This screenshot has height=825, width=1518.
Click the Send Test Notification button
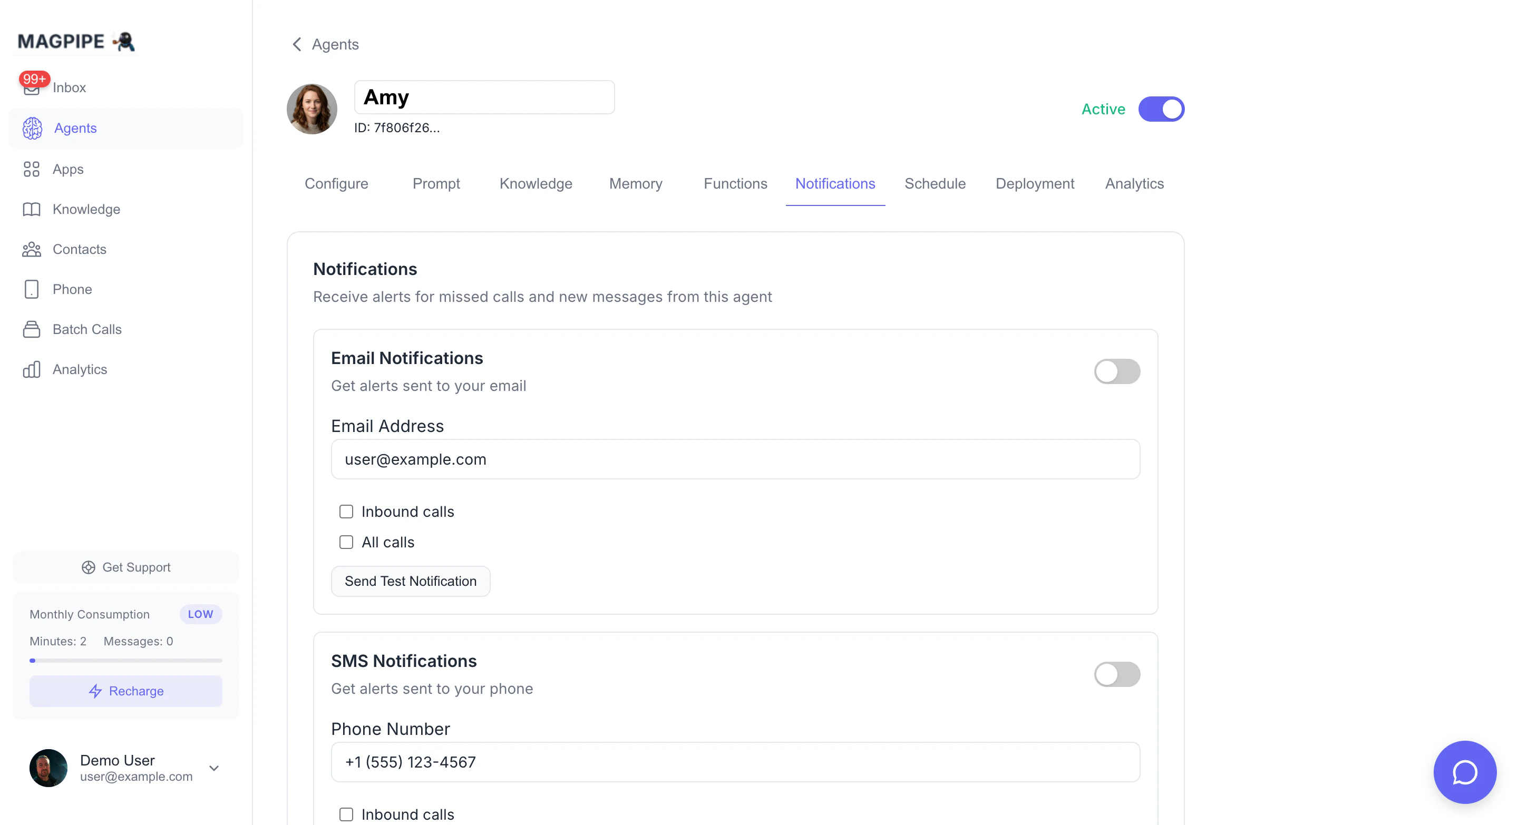coord(411,581)
